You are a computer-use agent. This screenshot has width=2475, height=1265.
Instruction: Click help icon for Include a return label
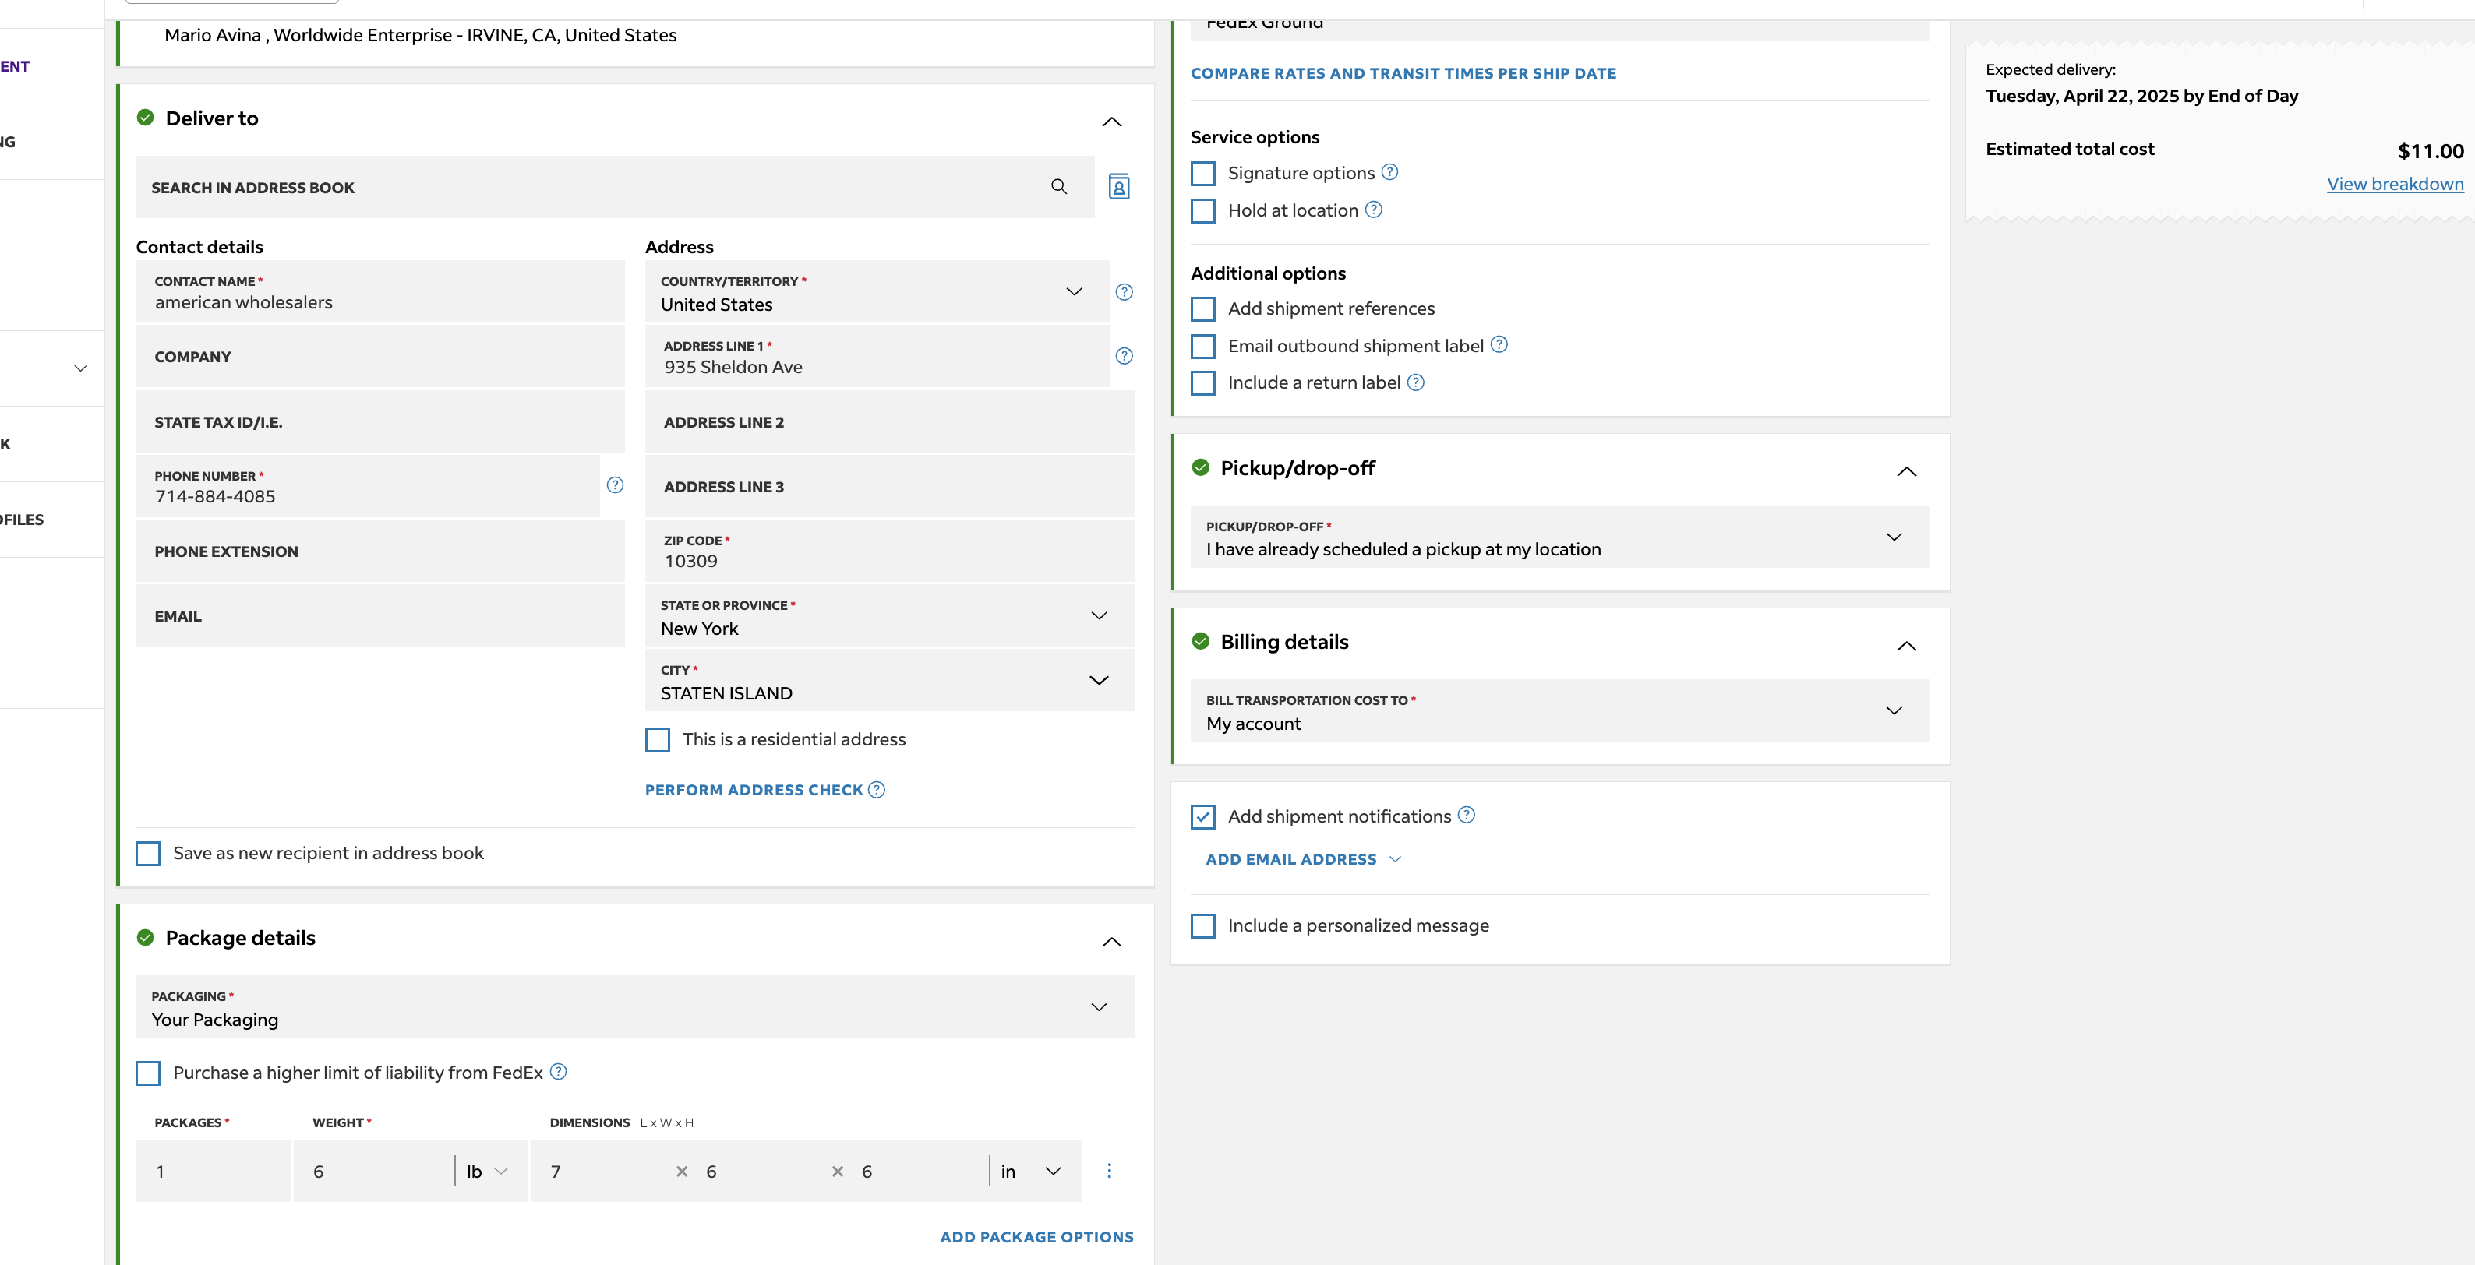(1415, 382)
